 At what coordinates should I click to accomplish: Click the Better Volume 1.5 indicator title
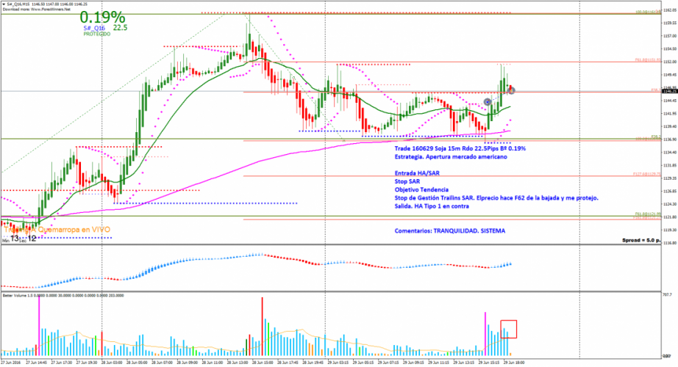coord(16,296)
